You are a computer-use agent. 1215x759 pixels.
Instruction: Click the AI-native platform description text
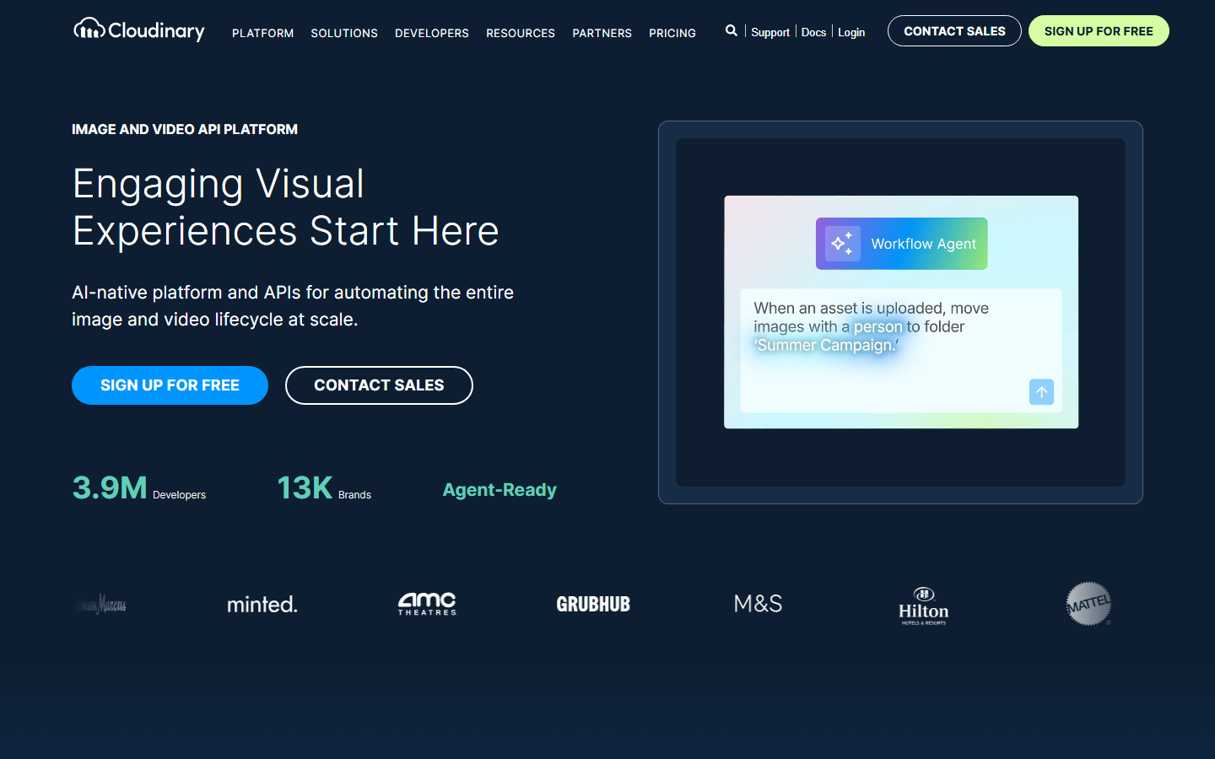coord(293,306)
